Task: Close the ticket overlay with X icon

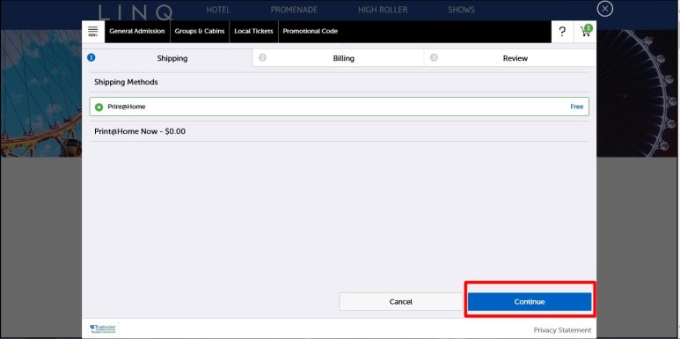Action: [x=605, y=9]
